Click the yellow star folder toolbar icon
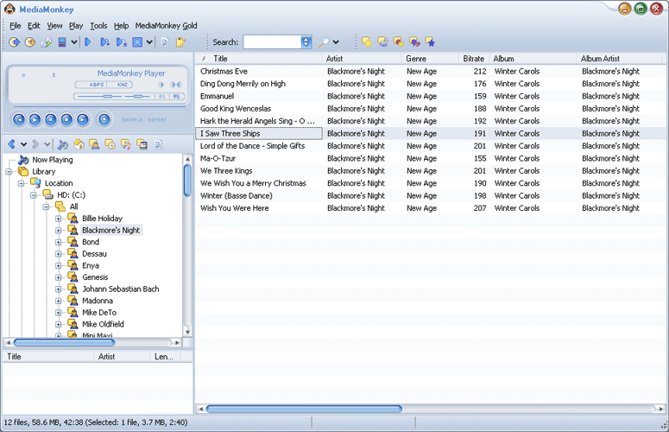The image size is (669, 432). 367,41
